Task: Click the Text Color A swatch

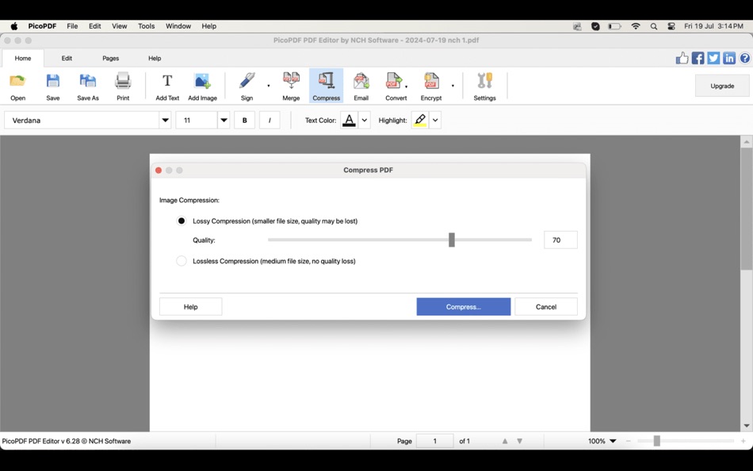Action: coord(349,121)
